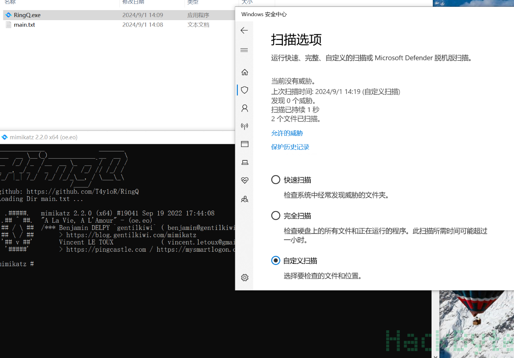Select the 快速扫描 radio button
514x358 pixels.
276,180
